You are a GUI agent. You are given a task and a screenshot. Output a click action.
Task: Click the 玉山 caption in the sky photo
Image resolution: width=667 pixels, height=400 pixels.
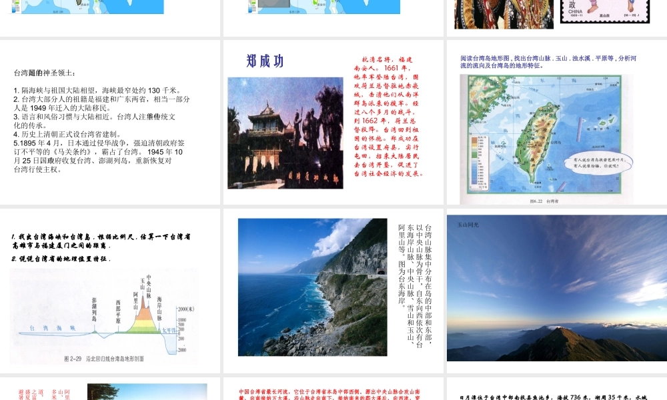click(468, 225)
